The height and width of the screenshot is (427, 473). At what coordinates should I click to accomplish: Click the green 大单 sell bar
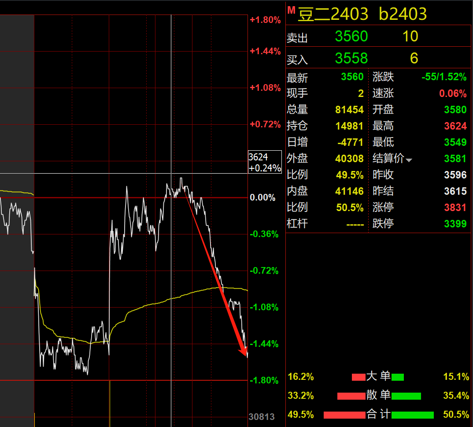point(398,377)
